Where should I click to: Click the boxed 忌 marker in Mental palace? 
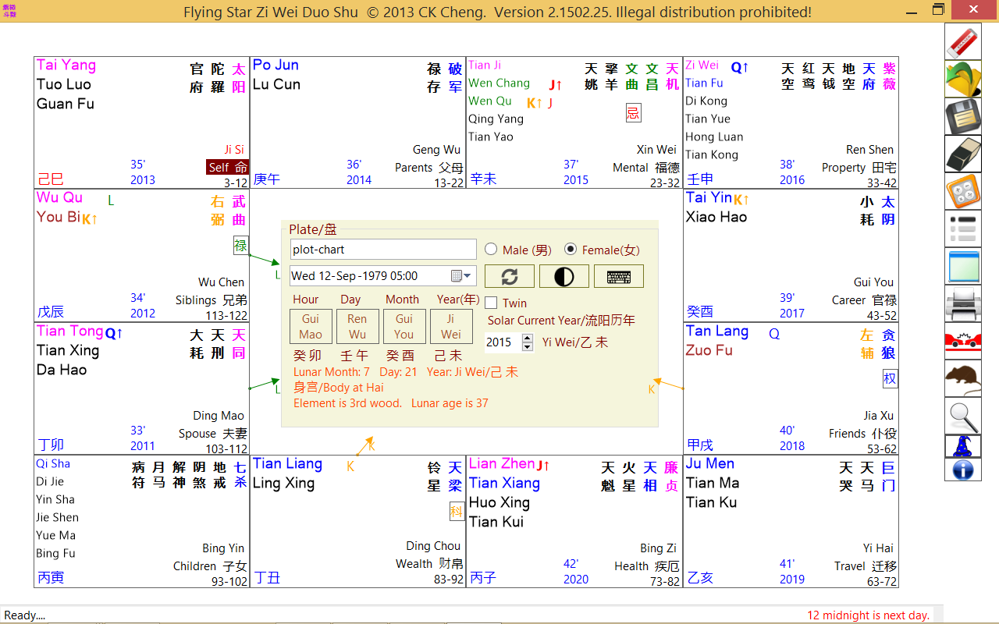(x=633, y=114)
